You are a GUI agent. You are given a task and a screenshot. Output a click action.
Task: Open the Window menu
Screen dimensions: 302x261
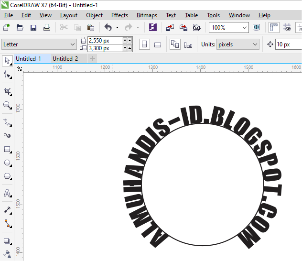[239, 15]
